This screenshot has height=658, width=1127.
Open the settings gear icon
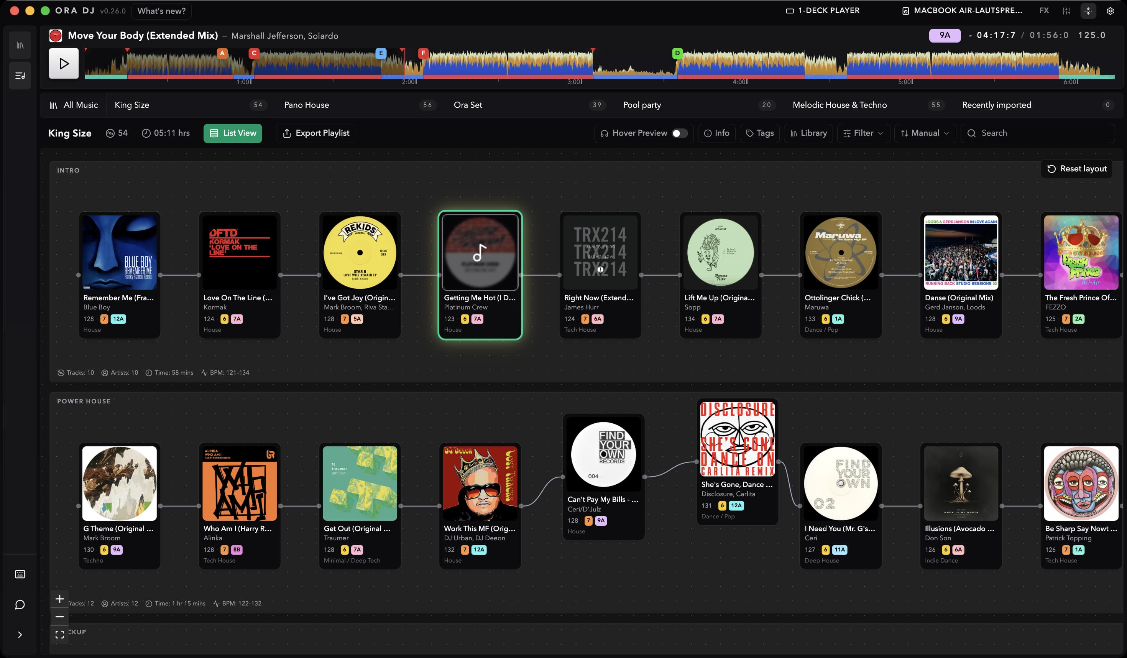click(x=1110, y=11)
